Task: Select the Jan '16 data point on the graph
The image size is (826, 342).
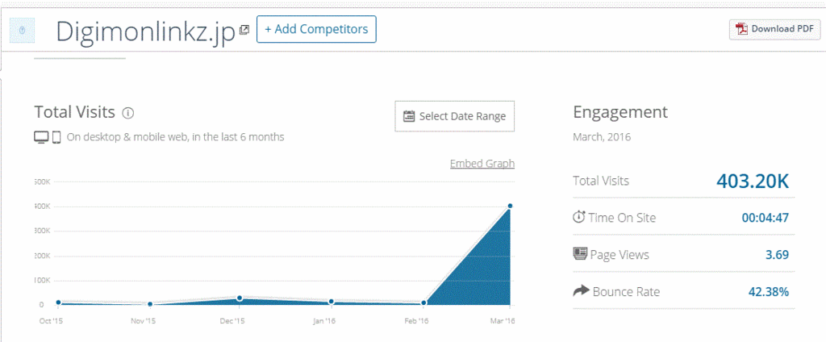Action: tap(332, 302)
